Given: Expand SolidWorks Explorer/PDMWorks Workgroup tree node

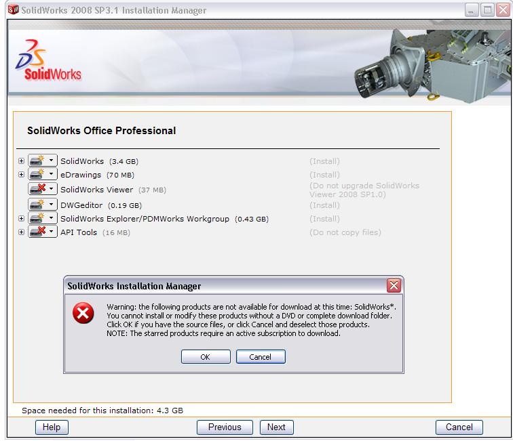Looking at the screenshot, I should pyautogui.click(x=21, y=219).
